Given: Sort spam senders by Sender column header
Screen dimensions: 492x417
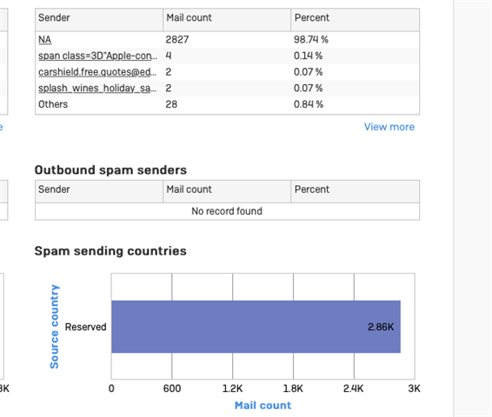Looking at the screenshot, I should [99, 19].
